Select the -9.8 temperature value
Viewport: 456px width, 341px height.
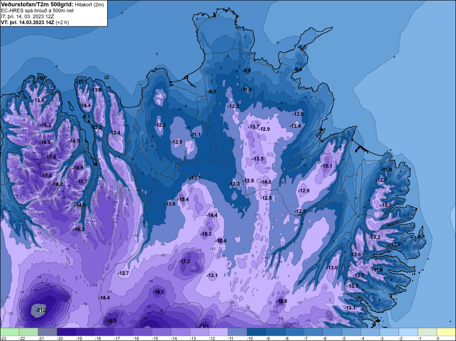247,71
